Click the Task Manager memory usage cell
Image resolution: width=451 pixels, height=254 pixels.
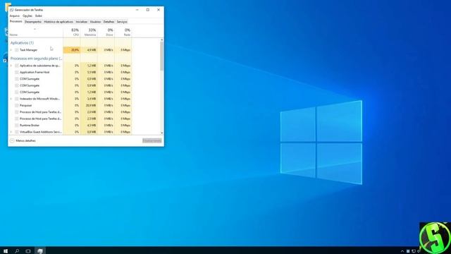89,50
